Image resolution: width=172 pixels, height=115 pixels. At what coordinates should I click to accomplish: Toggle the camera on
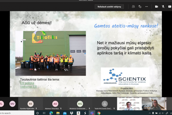pyautogui.click(x=157, y=7)
